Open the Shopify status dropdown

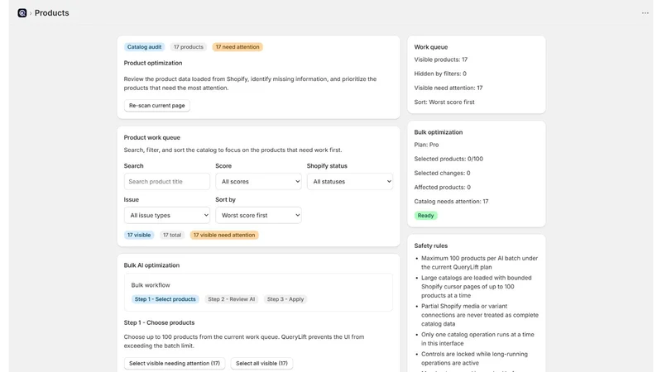point(350,181)
